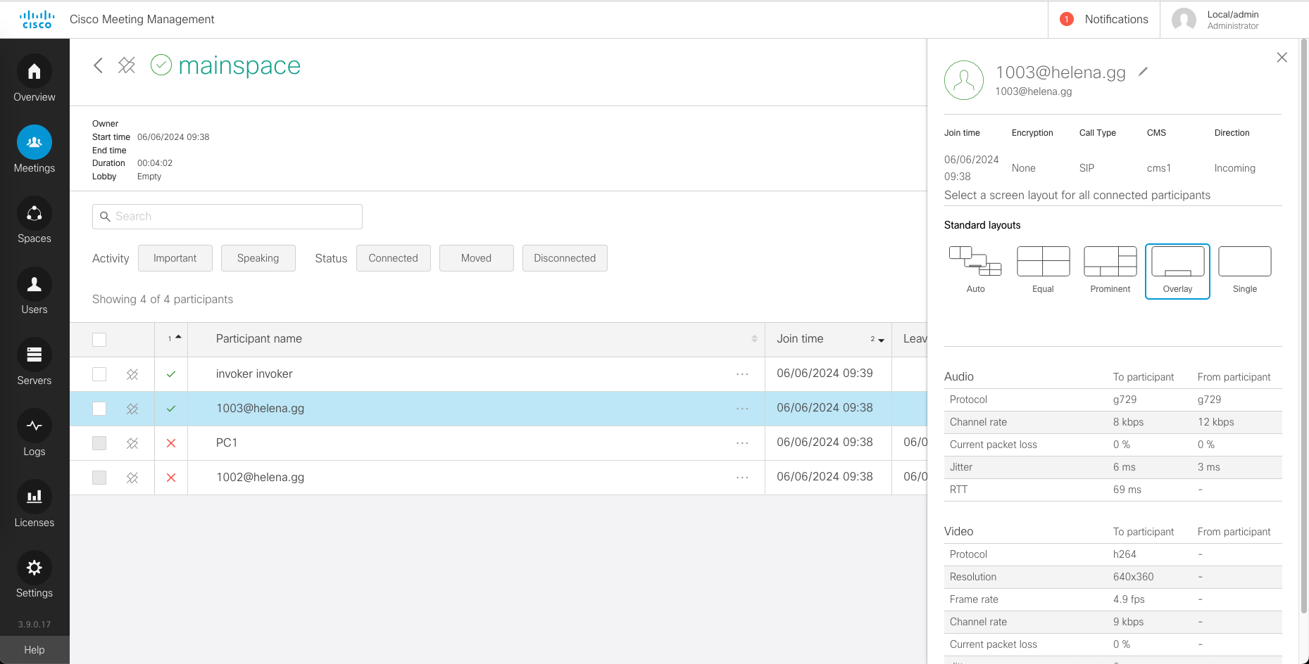Filter by Disconnected status
The image size is (1309, 664).
(564, 258)
